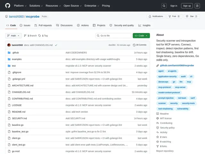205x154 pixels.
Task: Click the green check status icon
Action: point(56,45)
